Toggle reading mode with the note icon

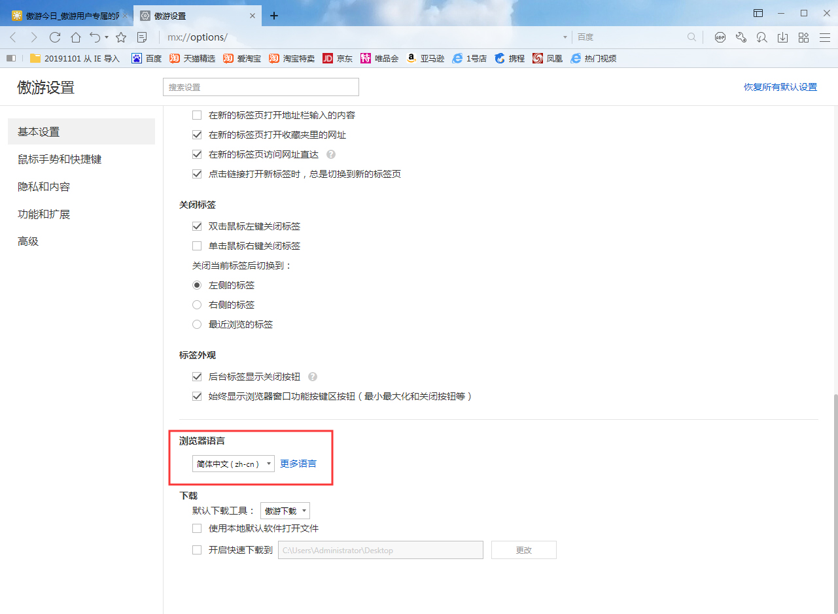click(x=142, y=37)
